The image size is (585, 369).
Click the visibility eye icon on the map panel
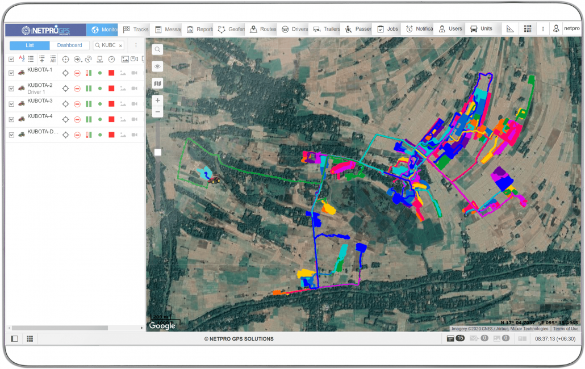[157, 66]
